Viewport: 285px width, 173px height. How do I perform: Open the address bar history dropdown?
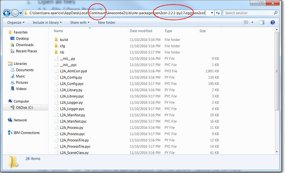tap(212, 13)
